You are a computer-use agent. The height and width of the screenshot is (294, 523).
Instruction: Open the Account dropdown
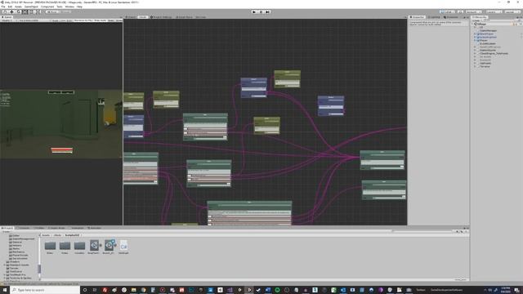coord(474,11)
